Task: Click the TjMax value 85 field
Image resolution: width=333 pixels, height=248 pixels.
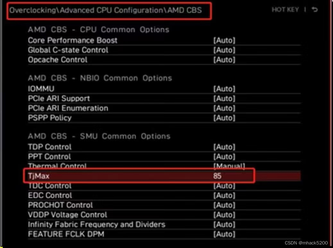Action: 217,176
